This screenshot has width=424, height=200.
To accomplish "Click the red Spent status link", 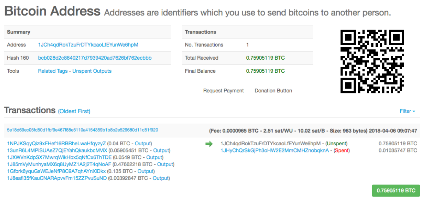I will pyautogui.click(x=341, y=151).
